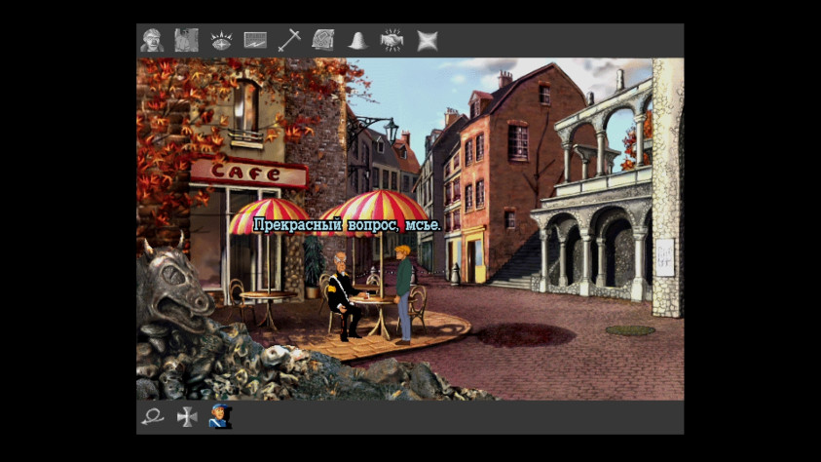Click the blond man in green jacket
This screenshot has height=462, width=821.
tap(404, 295)
